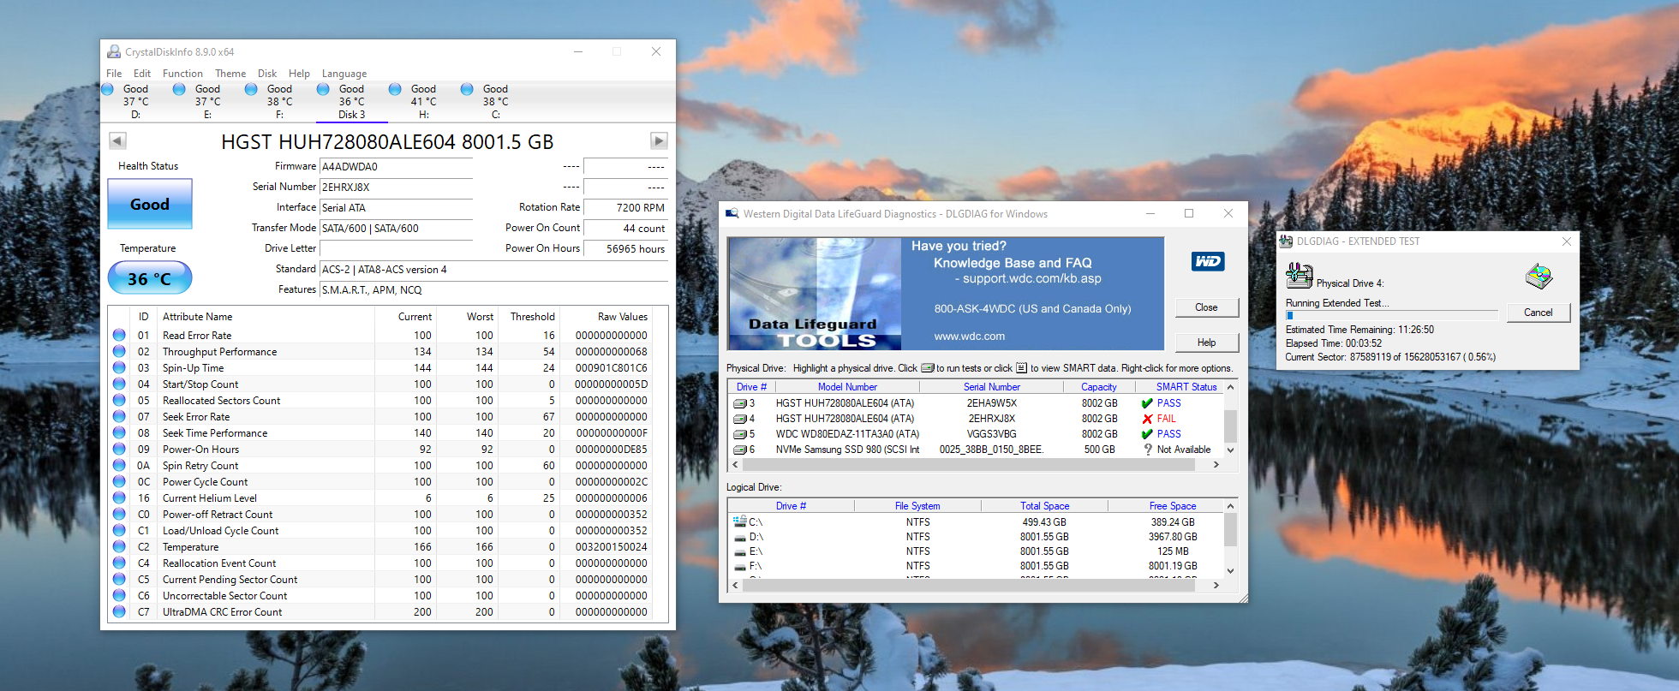Image resolution: width=1679 pixels, height=691 pixels.
Task: Click the F:\ logical drive icon
Action: 739,566
